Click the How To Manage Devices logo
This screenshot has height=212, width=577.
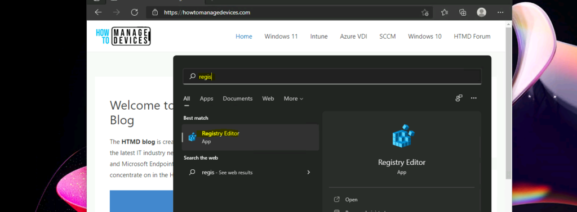click(123, 37)
